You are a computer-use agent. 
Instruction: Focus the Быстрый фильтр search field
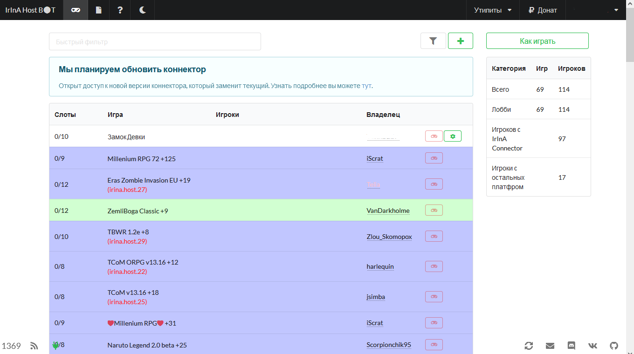point(155,41)
